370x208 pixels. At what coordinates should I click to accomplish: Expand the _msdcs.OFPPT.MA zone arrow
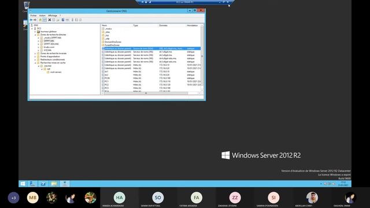(39, 38)
